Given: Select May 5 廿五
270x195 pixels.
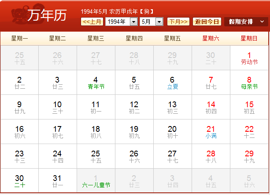Looking at the screenshot, I should (134, 83).
